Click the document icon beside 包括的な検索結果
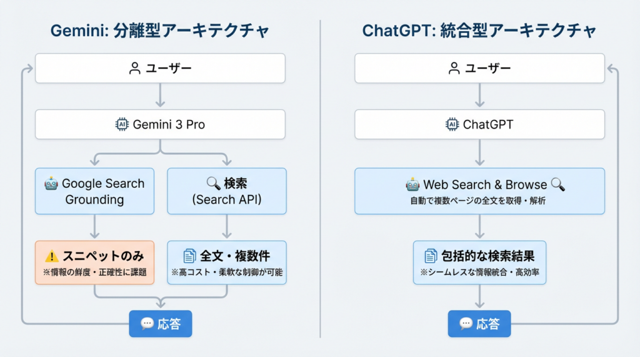Viewport: 640px width, 357px height. [x=431, y=256]
